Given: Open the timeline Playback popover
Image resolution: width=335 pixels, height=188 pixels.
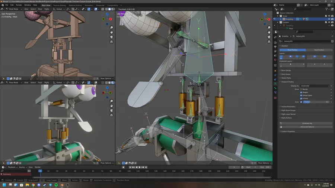Looking at the screenshot, I should (13, 167).
